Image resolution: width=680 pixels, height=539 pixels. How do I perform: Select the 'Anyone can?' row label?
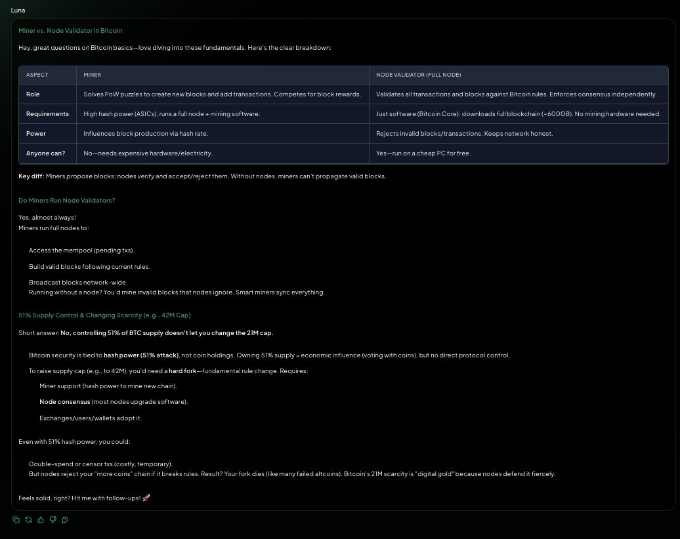pyautogui.click(x=45, y=153)
